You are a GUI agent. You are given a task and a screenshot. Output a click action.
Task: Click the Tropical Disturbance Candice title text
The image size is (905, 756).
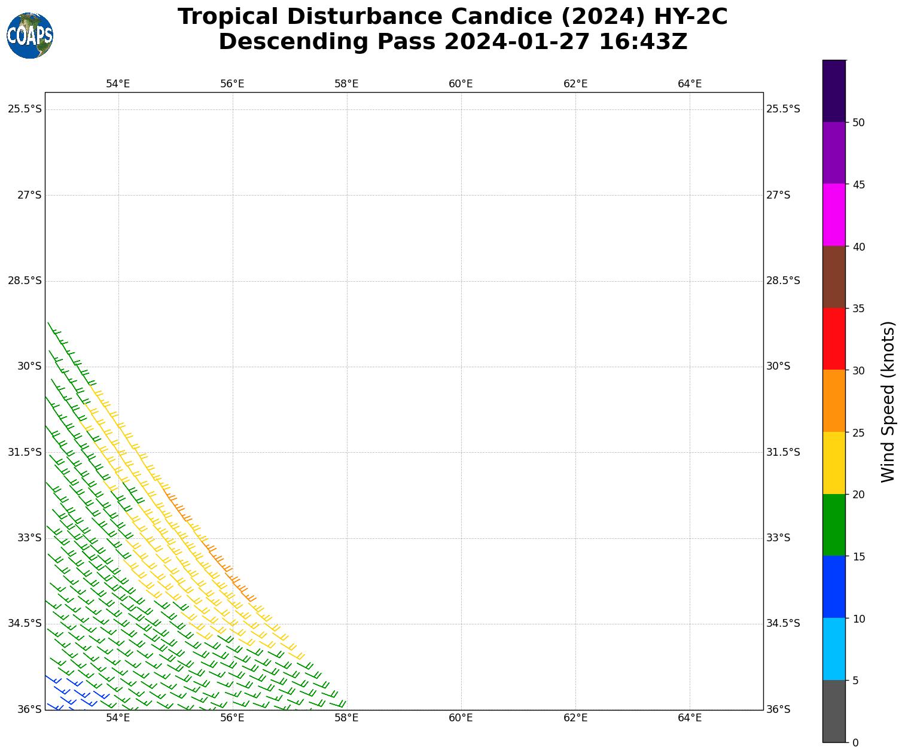(452, 17)
